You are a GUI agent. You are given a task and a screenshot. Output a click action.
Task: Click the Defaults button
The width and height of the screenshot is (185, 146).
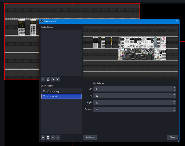[90, 137]
